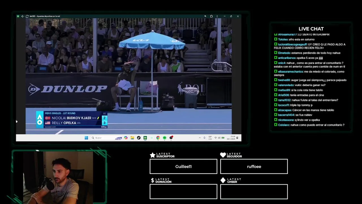Image resolution: width=362 pixels, height=204 pixels.
Task: Click chat user Ariel506
Action: tap(283, 95)
